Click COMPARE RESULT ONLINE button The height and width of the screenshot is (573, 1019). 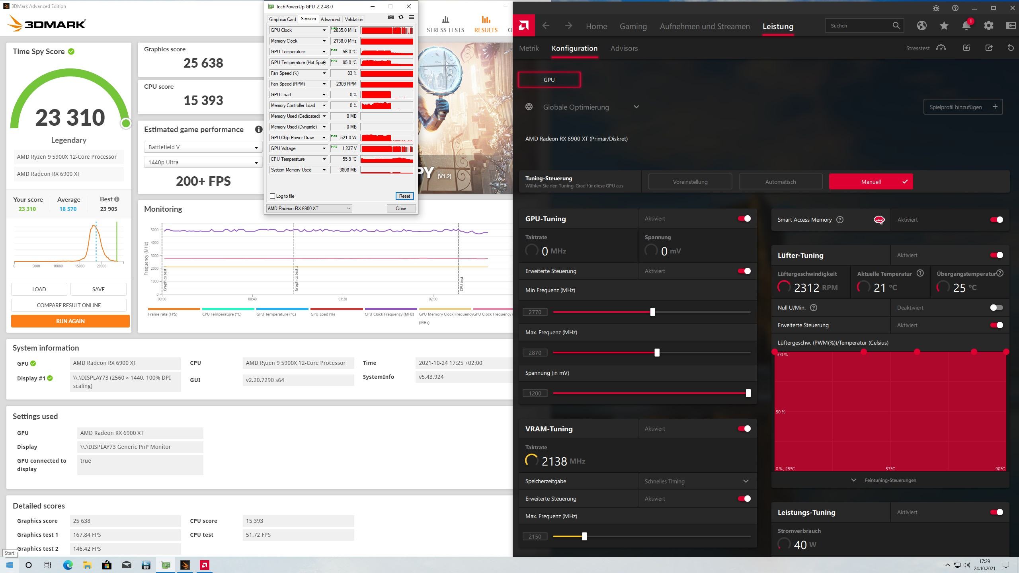[69, 305]
